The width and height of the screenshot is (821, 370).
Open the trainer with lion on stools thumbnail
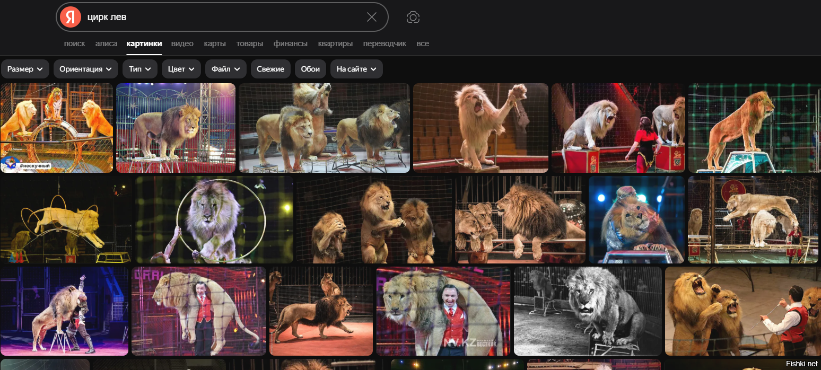point(64,311)
